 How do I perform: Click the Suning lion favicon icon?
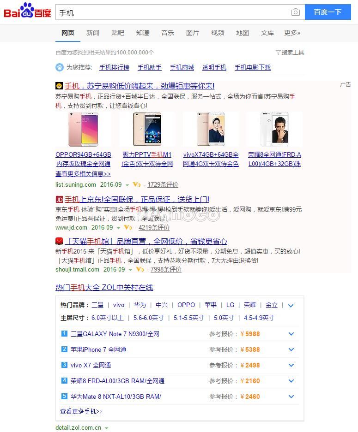pyautogui.click(x=59, y=86)
